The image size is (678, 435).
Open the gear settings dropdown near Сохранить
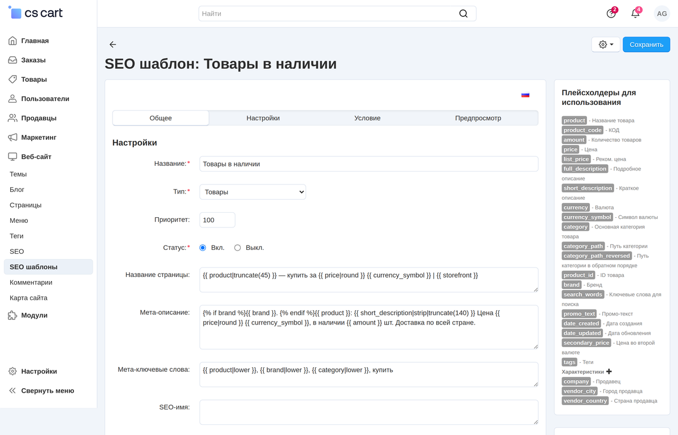pos(606,45)
